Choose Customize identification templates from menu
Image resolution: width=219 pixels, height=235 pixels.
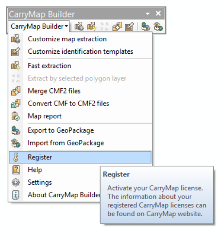(81, 52)
